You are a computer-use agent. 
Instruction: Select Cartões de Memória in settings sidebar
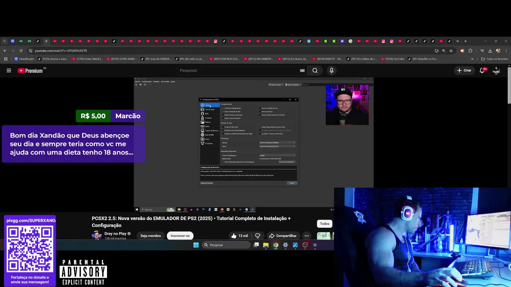tap(210, 130)
